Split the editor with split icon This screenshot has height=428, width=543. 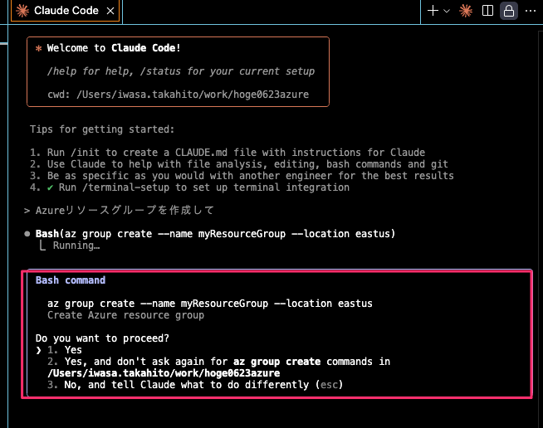pos(487,11)
